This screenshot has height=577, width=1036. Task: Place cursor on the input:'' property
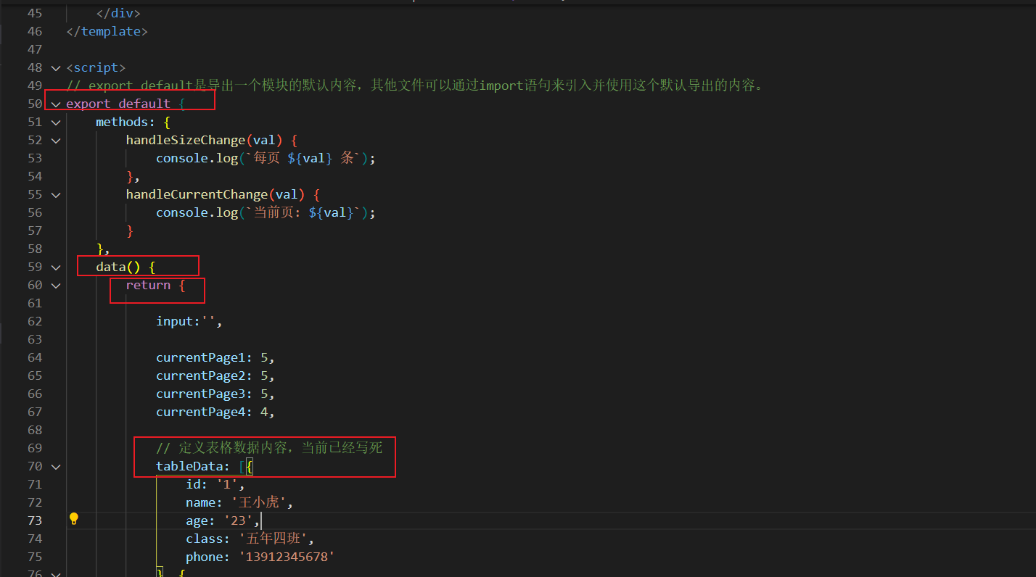(189, 321)
